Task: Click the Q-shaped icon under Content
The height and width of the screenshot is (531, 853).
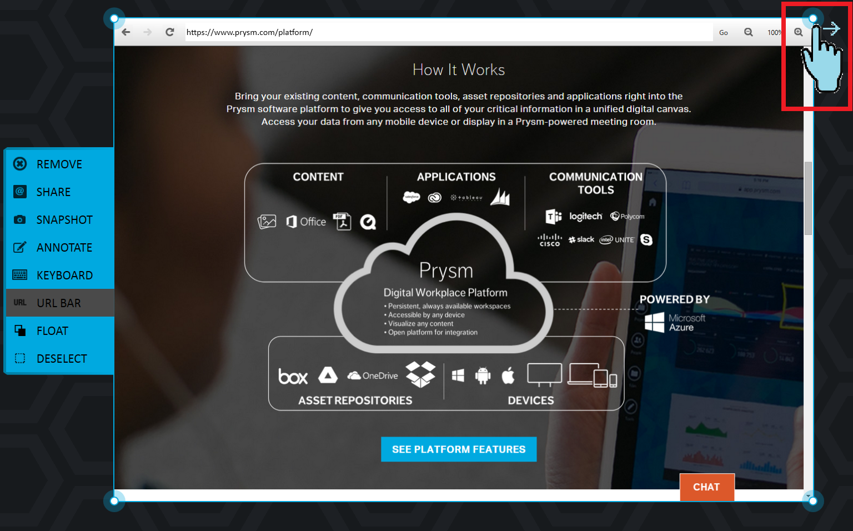Action: (x=368, y=222)
